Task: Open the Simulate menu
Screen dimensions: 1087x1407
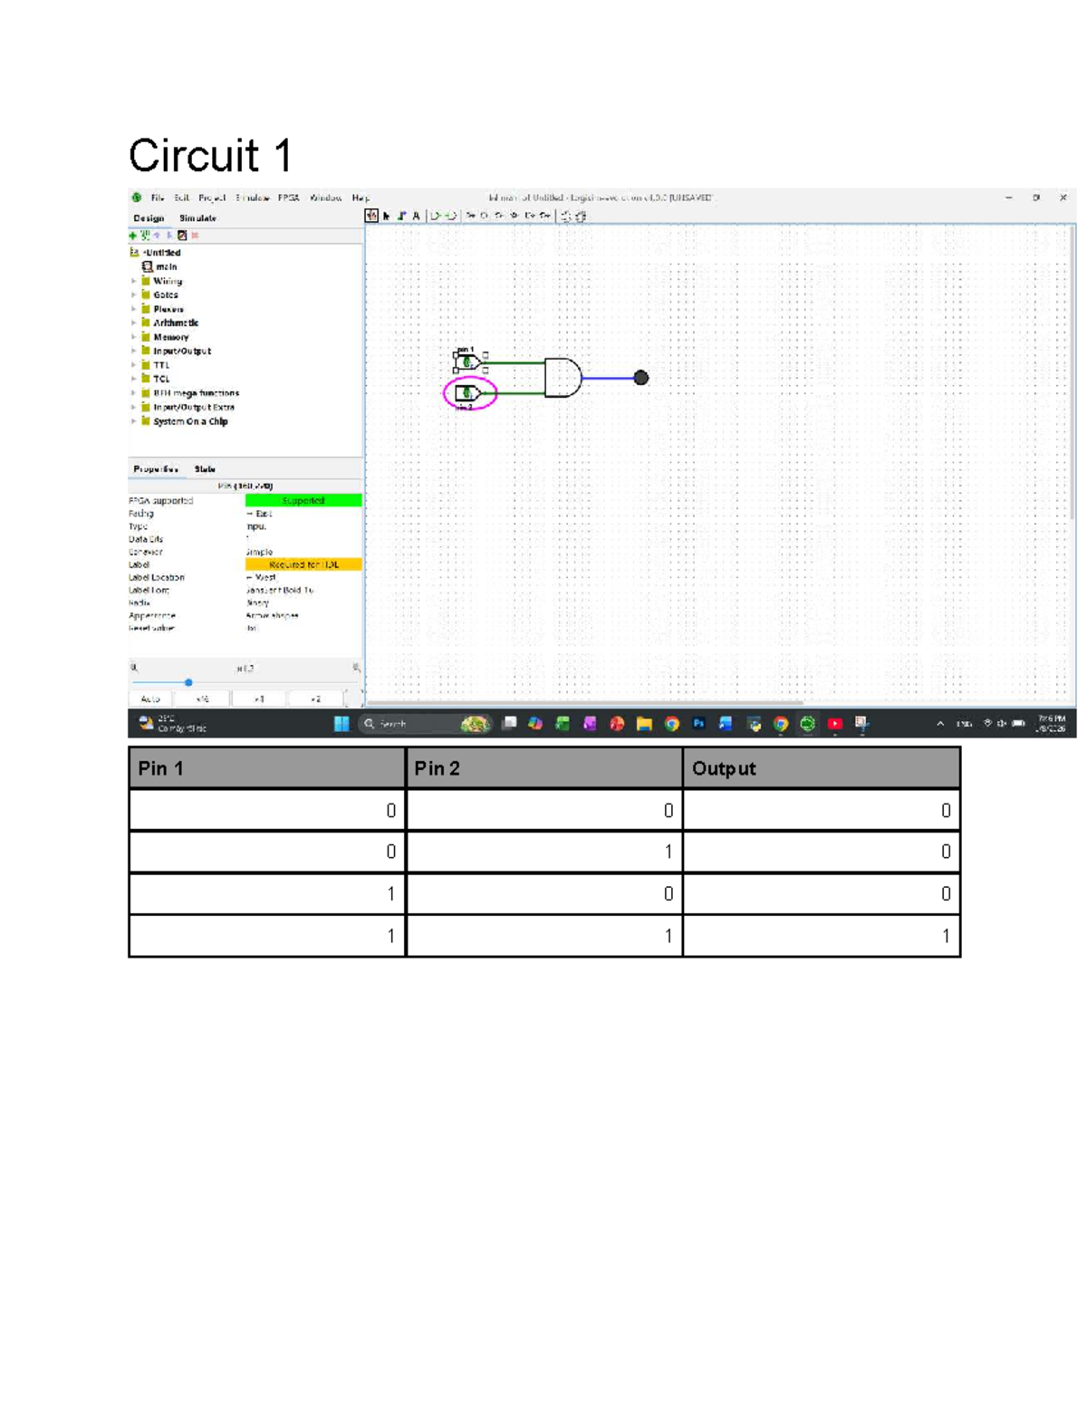Action: pyautogui.click(x=253, y=198)
